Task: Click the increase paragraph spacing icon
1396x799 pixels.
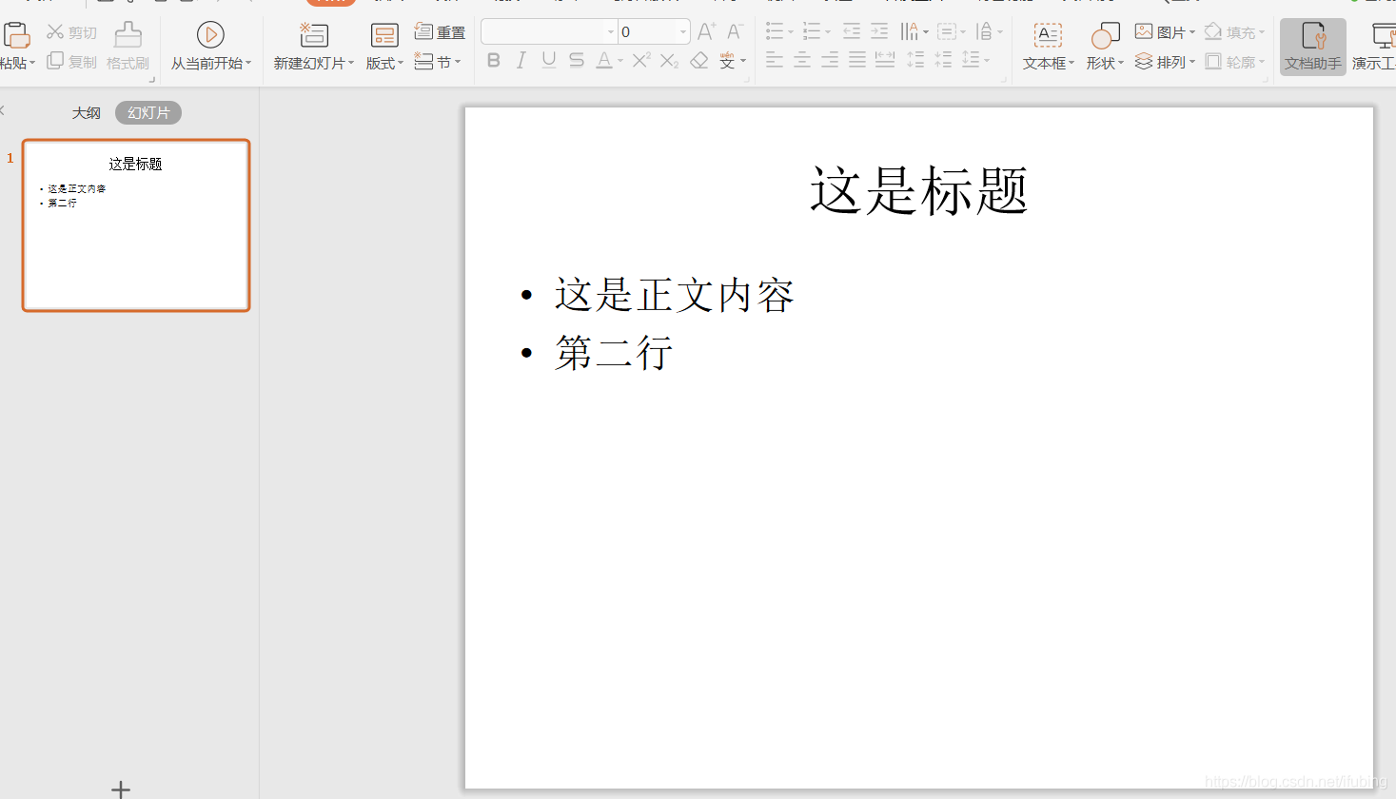Action: (x=915, y=60)
